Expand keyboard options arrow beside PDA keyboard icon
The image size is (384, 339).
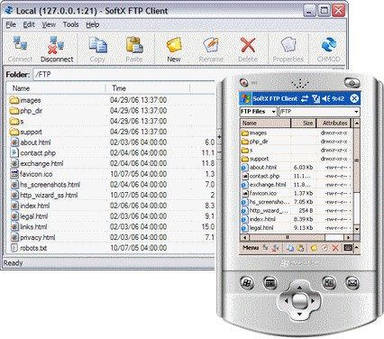click(356, 248)
